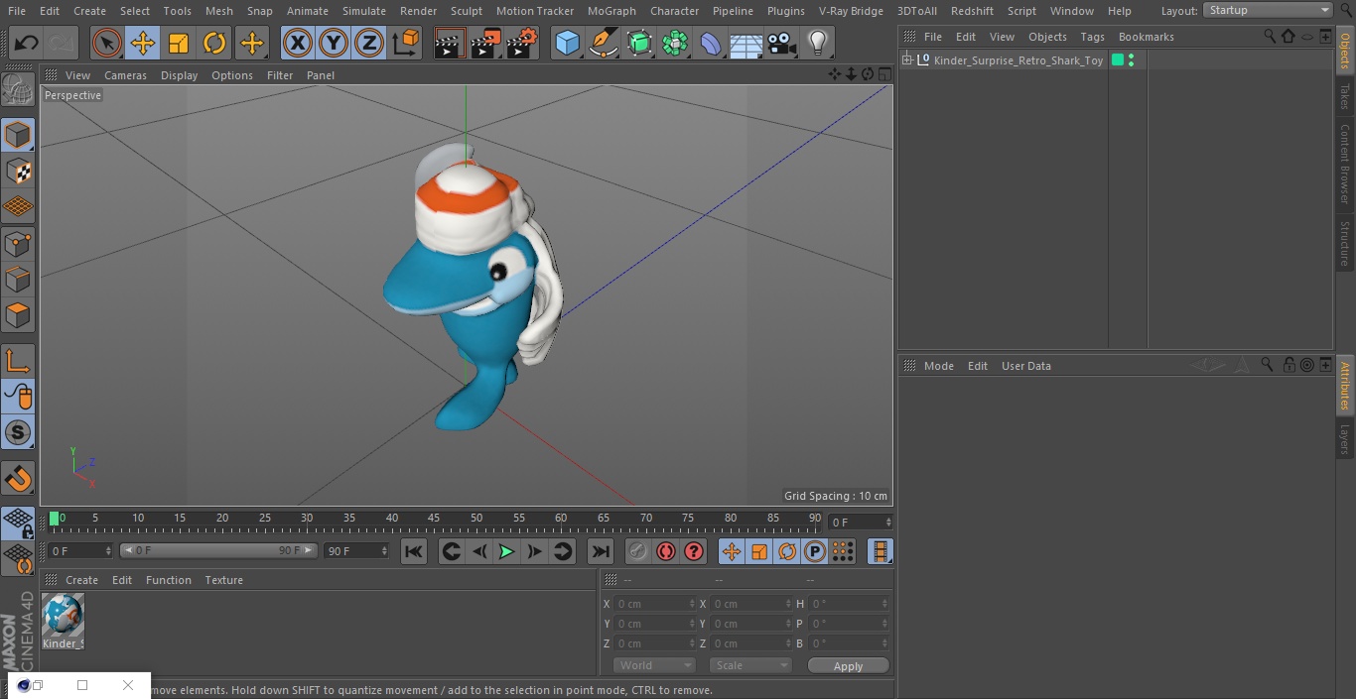Switch to Model mode

tap(18, 135)
